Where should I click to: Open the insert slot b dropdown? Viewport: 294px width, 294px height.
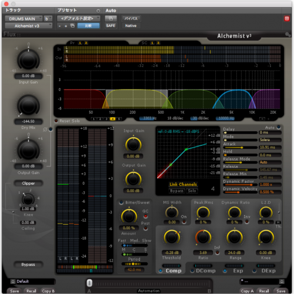pyautogui.click(x=48, y=19)
